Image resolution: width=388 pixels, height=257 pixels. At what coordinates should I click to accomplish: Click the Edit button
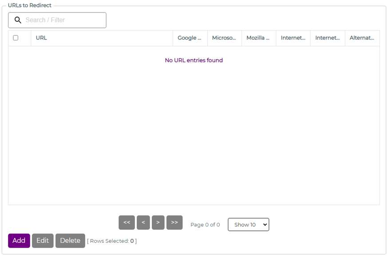pos(43,241)
